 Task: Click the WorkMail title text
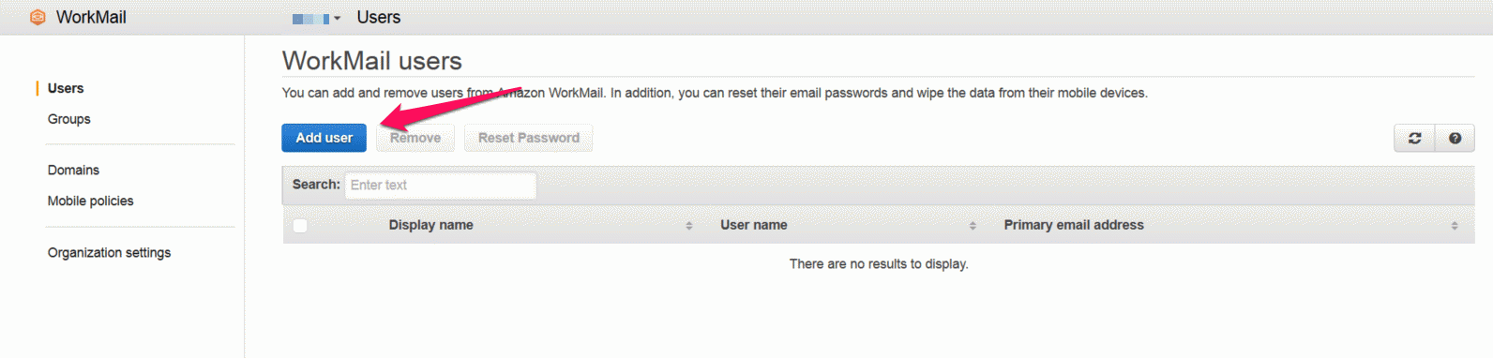point(91,17)
